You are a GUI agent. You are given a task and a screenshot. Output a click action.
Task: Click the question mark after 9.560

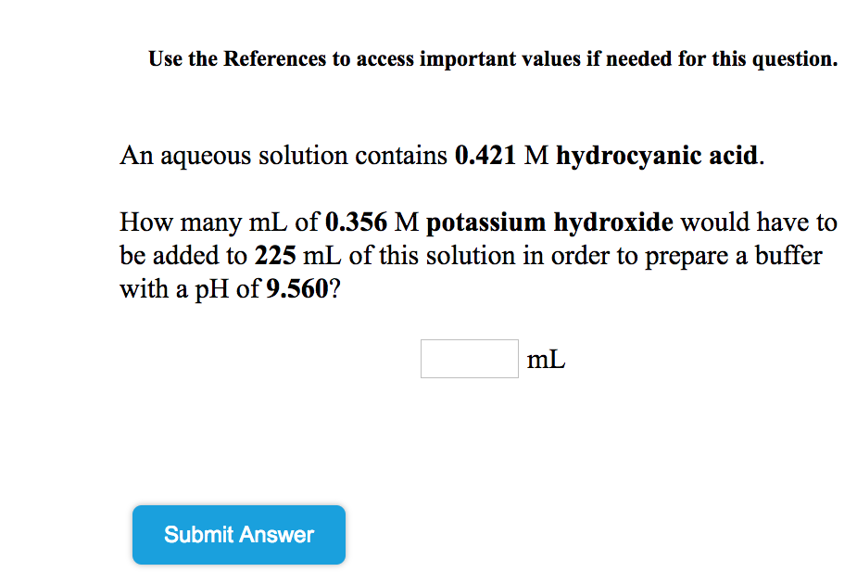[x=335, y=288]
